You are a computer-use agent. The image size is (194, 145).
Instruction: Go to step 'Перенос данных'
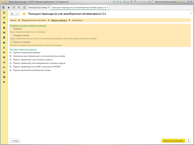[59, 20]
